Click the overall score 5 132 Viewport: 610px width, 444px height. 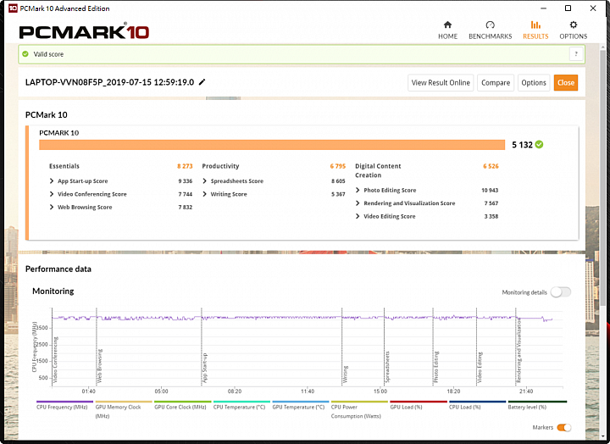(x=522, y=145)
